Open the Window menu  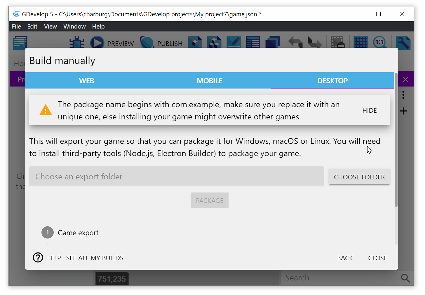click(74, 27)
